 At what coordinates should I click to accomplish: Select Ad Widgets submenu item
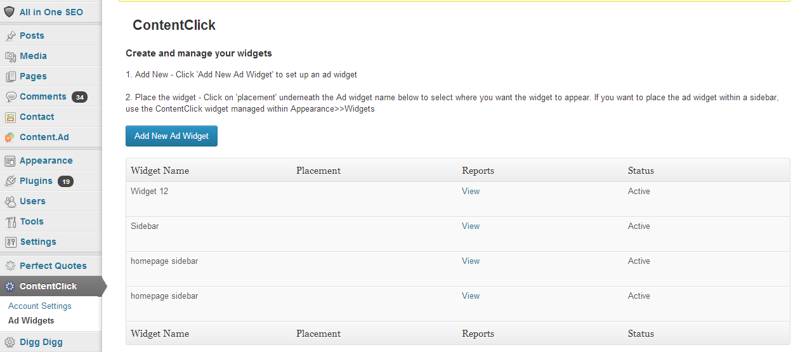click(x=31, y=320)
